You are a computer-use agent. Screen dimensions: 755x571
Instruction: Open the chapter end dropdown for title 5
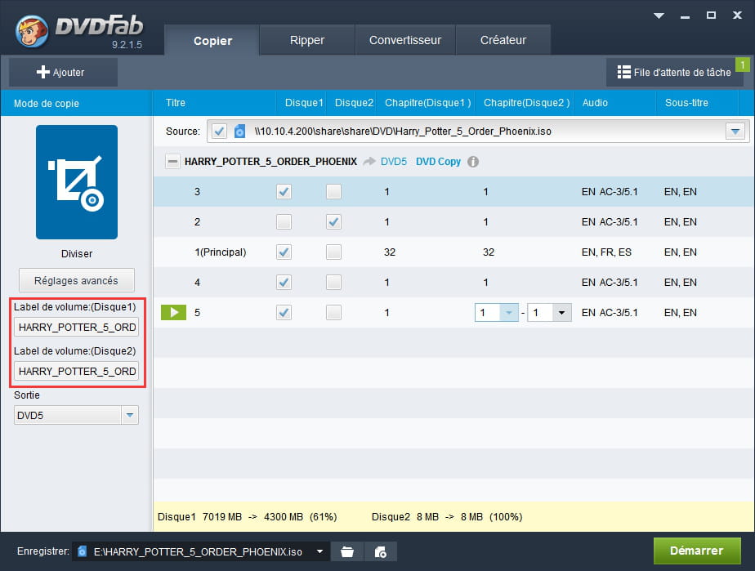point(561,313)
